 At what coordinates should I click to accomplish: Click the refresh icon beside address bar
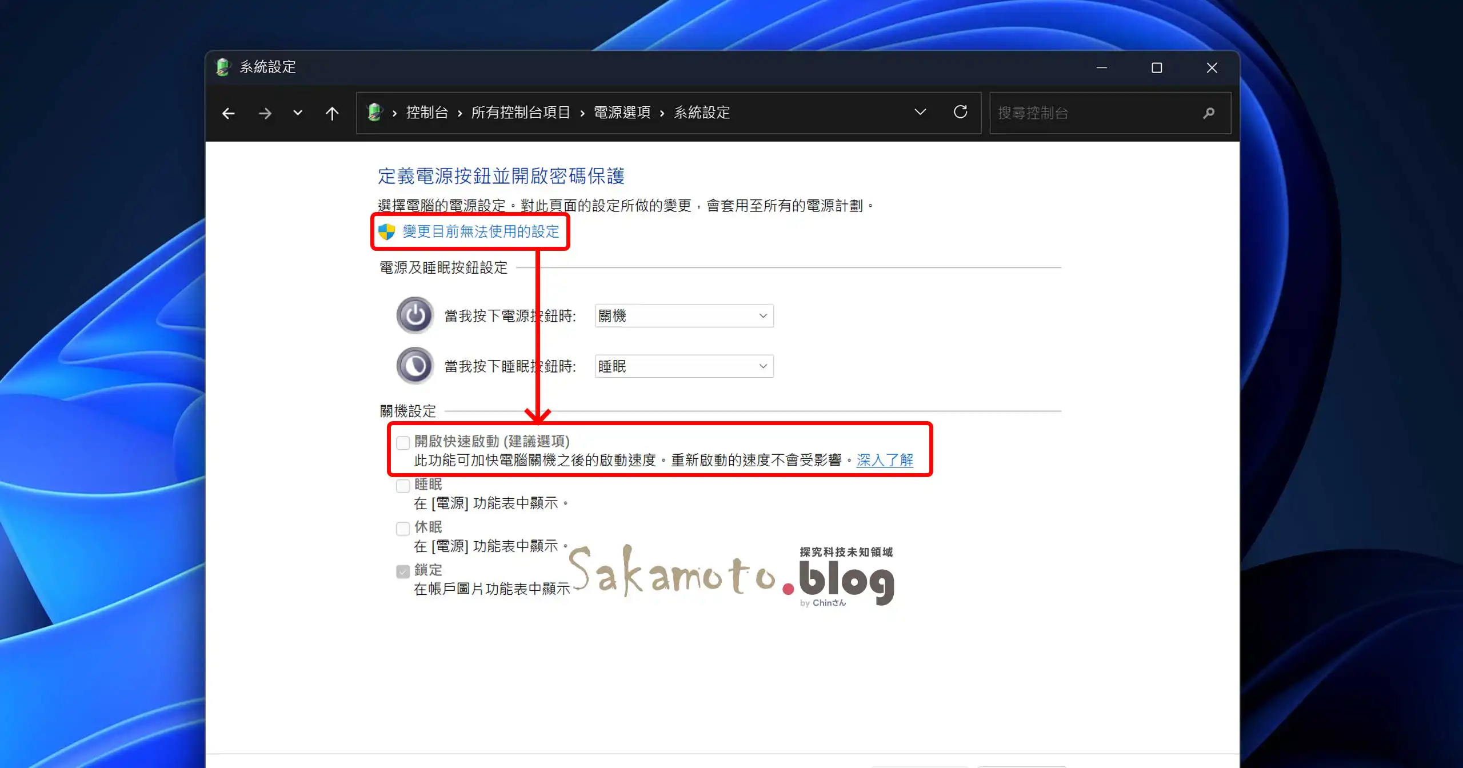[960, 112]
